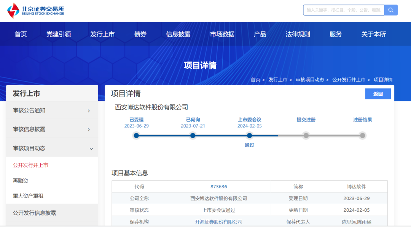Screen dimensions: 411x227
Task: Click the 上市委会议 step label
Action: [250, 120]
